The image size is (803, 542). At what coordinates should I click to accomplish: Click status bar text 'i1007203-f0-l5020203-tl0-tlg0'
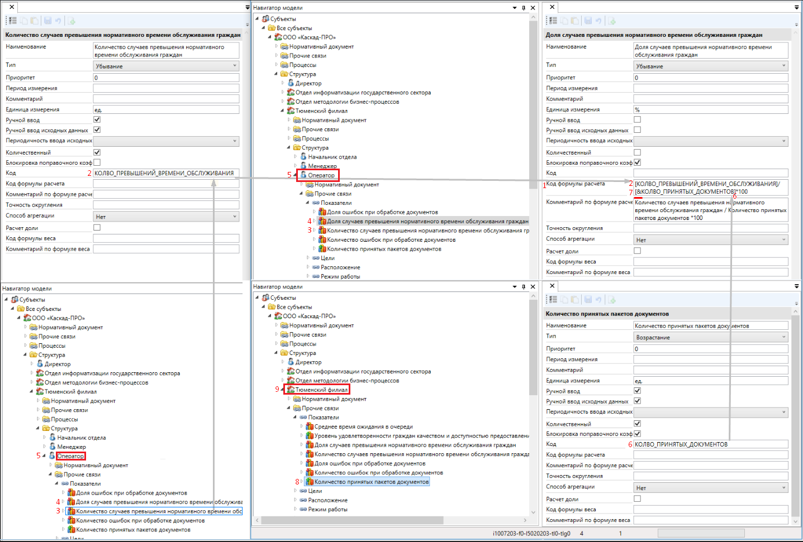coord(531,533)
